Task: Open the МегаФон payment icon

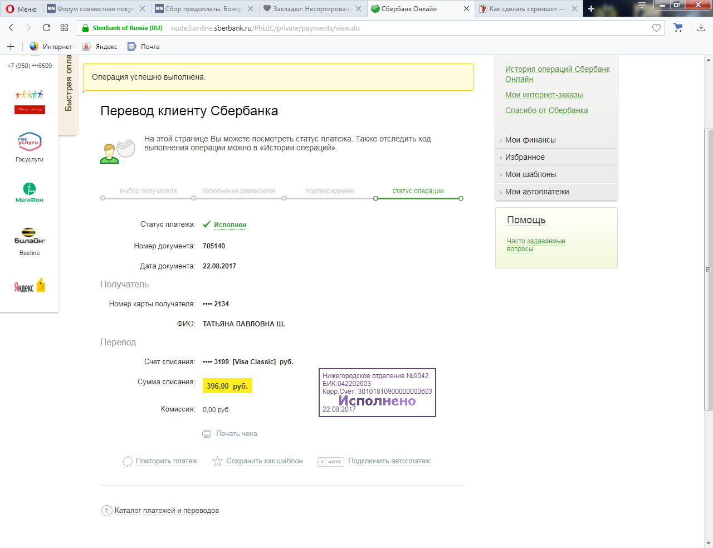Action: (30, 193)
